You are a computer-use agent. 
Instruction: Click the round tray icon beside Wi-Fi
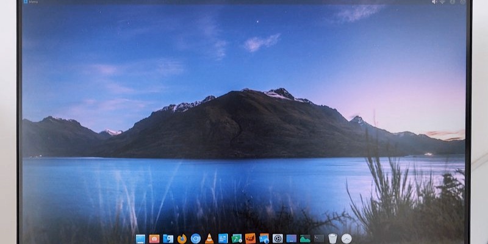click(452, 2)
